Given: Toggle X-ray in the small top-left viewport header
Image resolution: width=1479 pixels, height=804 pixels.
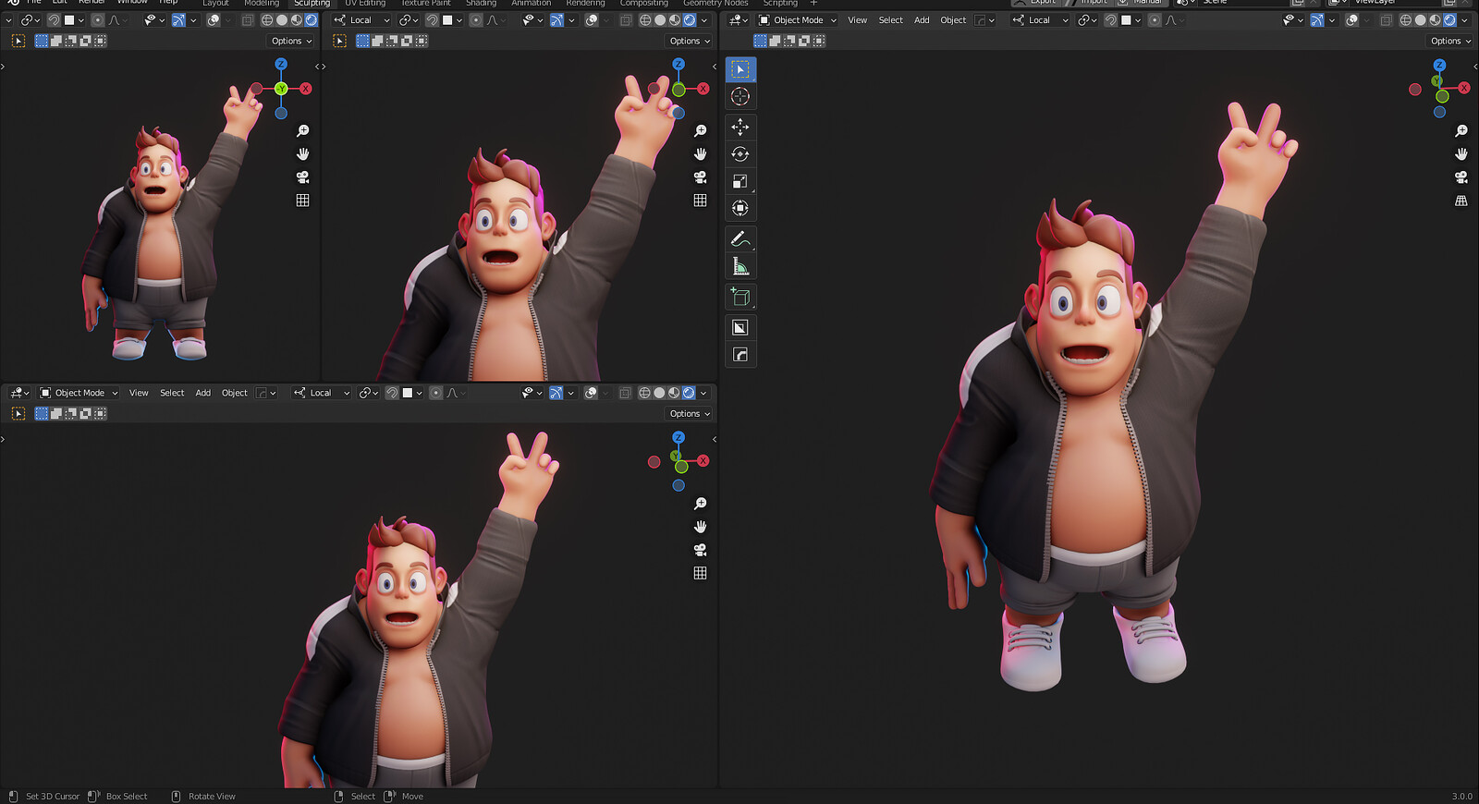Looking at the screenshot, I should tap(247, 20).
